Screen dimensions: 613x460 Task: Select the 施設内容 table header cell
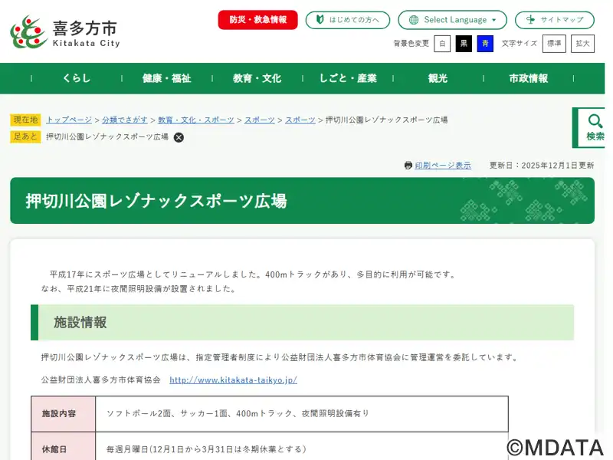click(x=63, y=414)
